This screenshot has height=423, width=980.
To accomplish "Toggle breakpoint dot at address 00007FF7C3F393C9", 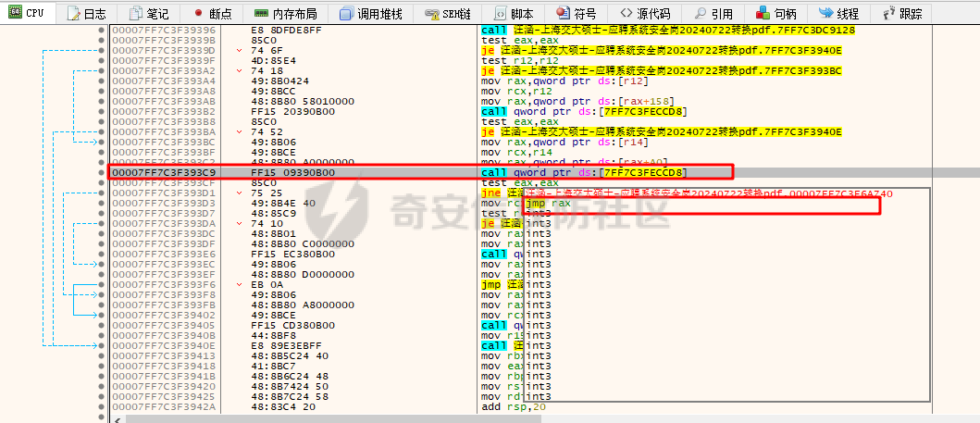I will coord(102,172).
